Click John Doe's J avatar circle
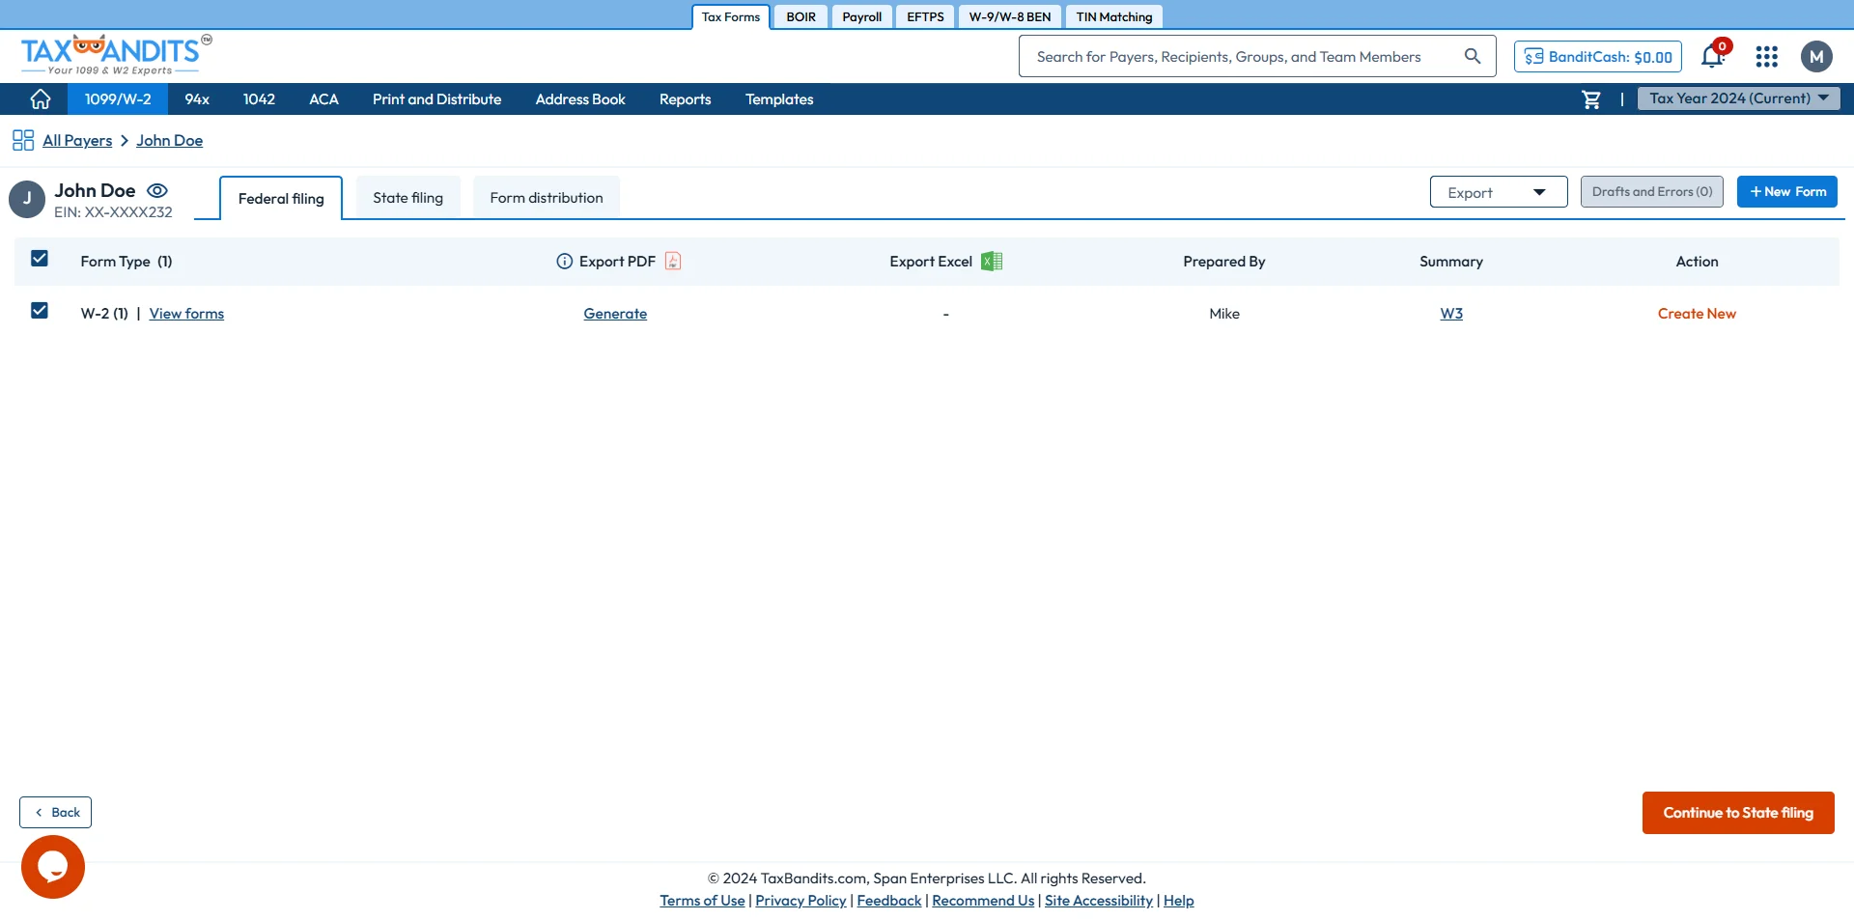Viewport: 1854px width, 920px height. pos(27,199)
